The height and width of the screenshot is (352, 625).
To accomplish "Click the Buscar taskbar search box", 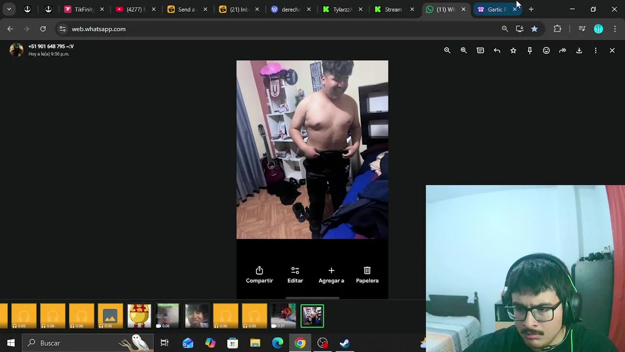I will tap(88, 343).
